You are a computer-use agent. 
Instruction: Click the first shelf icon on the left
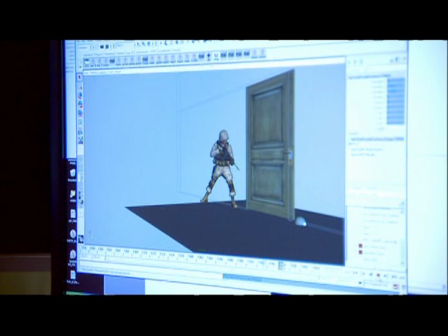[x=86, y=62]
